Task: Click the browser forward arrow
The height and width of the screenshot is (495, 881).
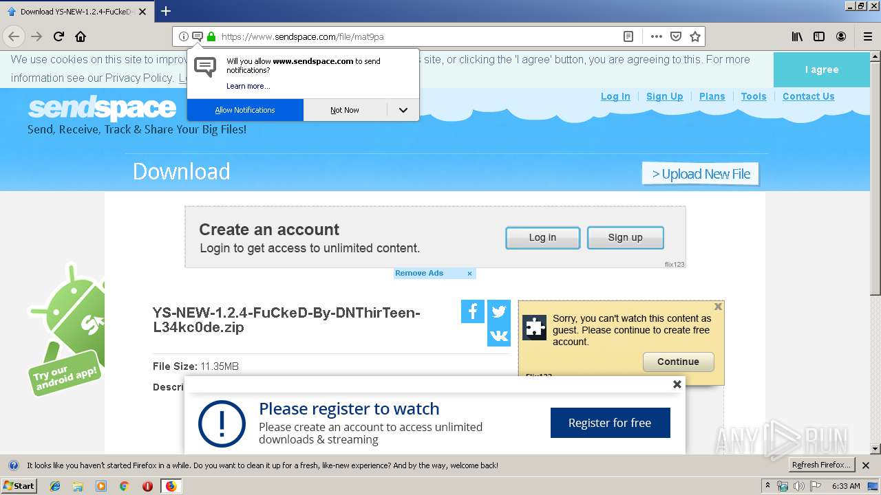Action: click(x=36, y=36)
